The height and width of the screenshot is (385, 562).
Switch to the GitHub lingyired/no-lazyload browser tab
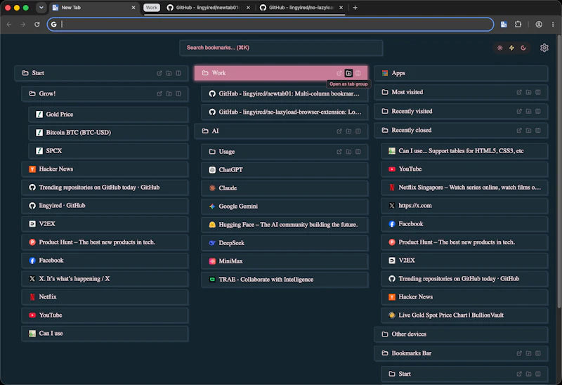(301, 8)
